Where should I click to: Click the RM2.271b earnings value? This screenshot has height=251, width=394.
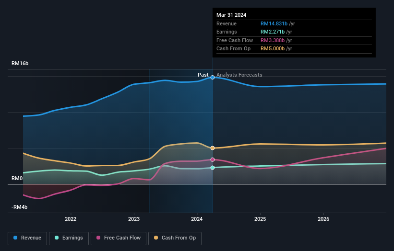pyautogui.click(x=273, y=32)
